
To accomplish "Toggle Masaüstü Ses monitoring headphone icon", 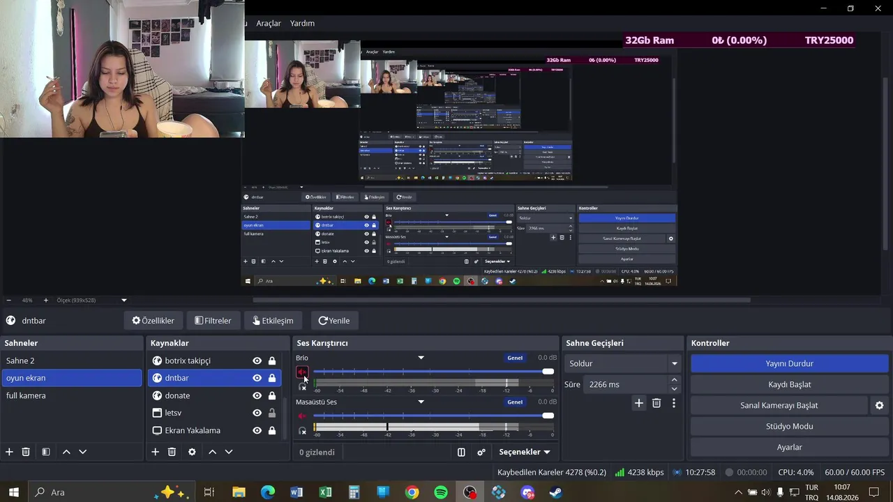I will point(302,430).
